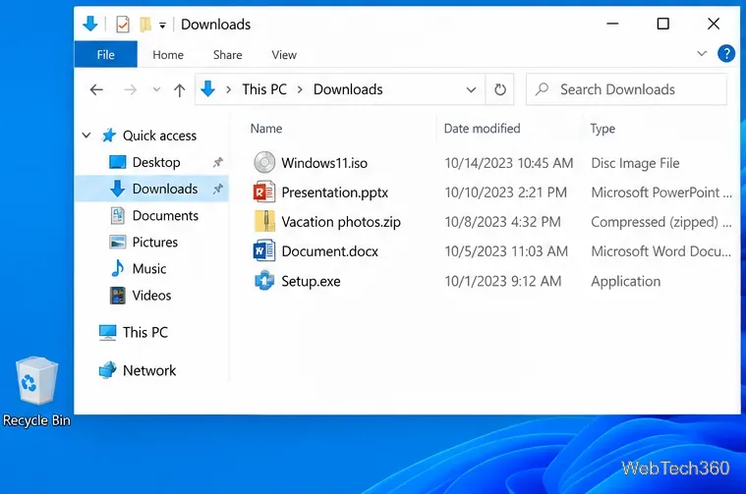Open the Customize Quick Access Toolbar dropdown
The width and height of the screenshot is (746, 494).
162,26
